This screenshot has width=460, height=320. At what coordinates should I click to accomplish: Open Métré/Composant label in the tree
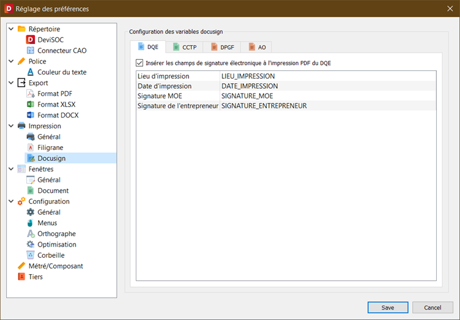click(56, 266)
